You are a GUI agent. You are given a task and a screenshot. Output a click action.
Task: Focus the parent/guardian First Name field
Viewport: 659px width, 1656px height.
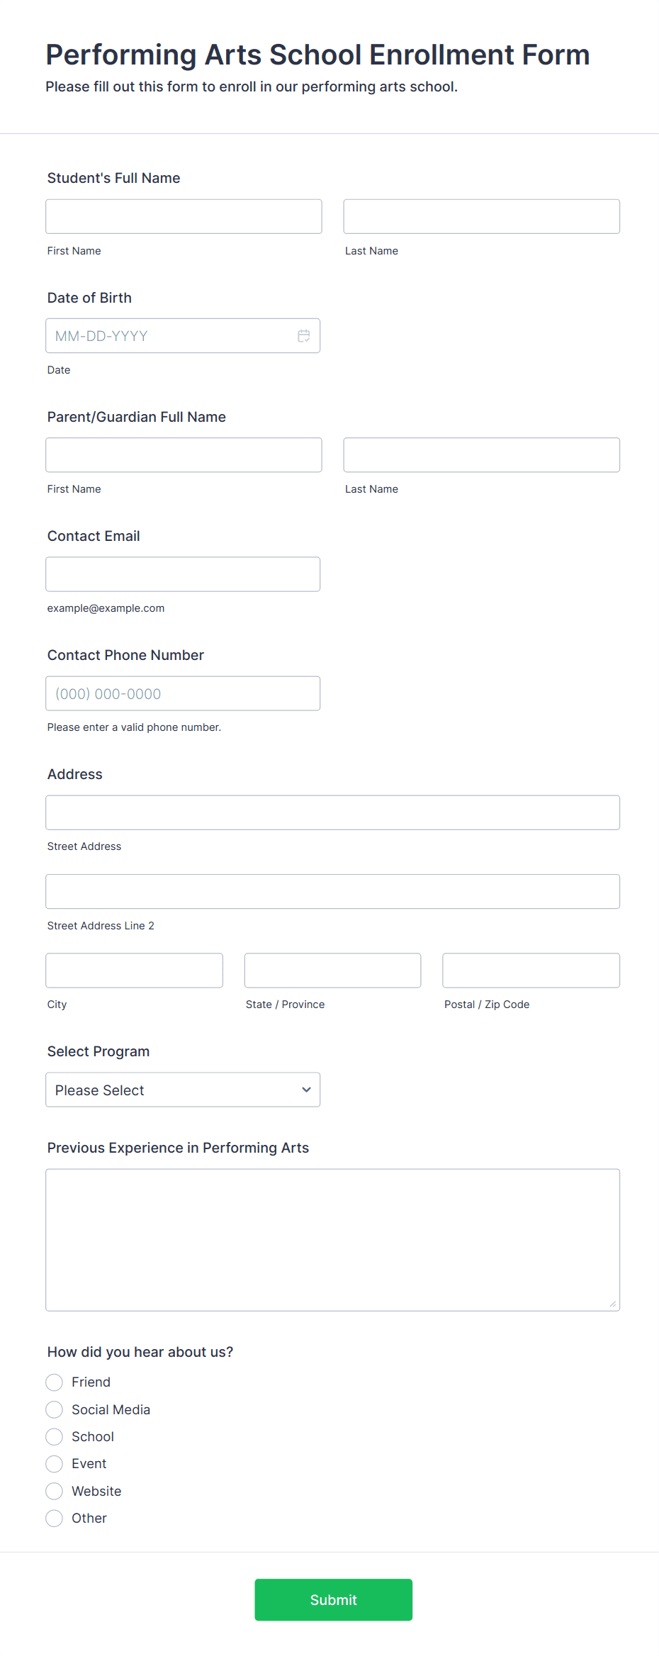click(184, 455)
